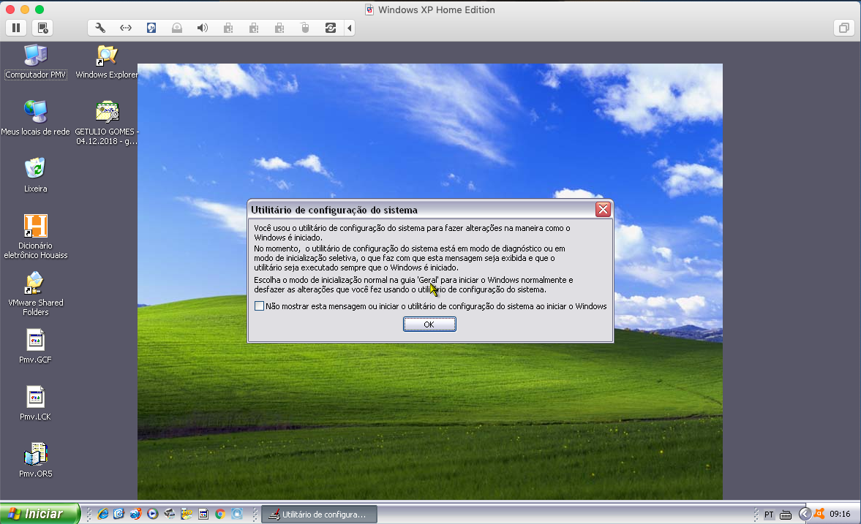This screenshot has height=524, width=861.
Task: Launch Windows Media Player from quick launch
Action: (x=153, y=514)
